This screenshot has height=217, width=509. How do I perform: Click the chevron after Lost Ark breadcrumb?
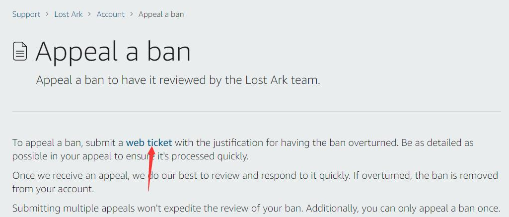tap(89, 14)
